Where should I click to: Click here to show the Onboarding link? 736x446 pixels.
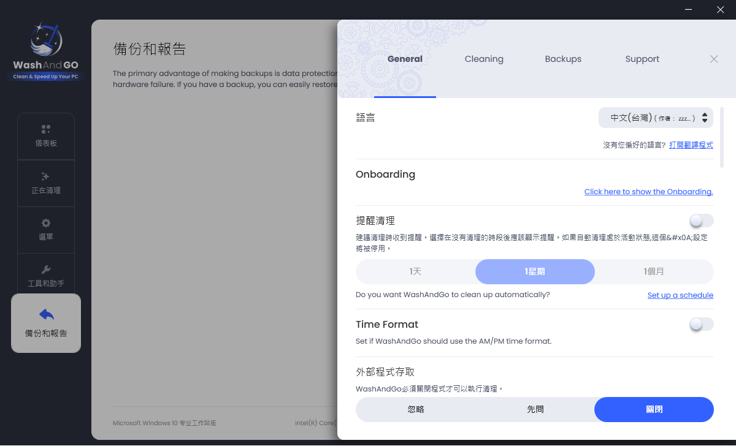click(648, 192)
